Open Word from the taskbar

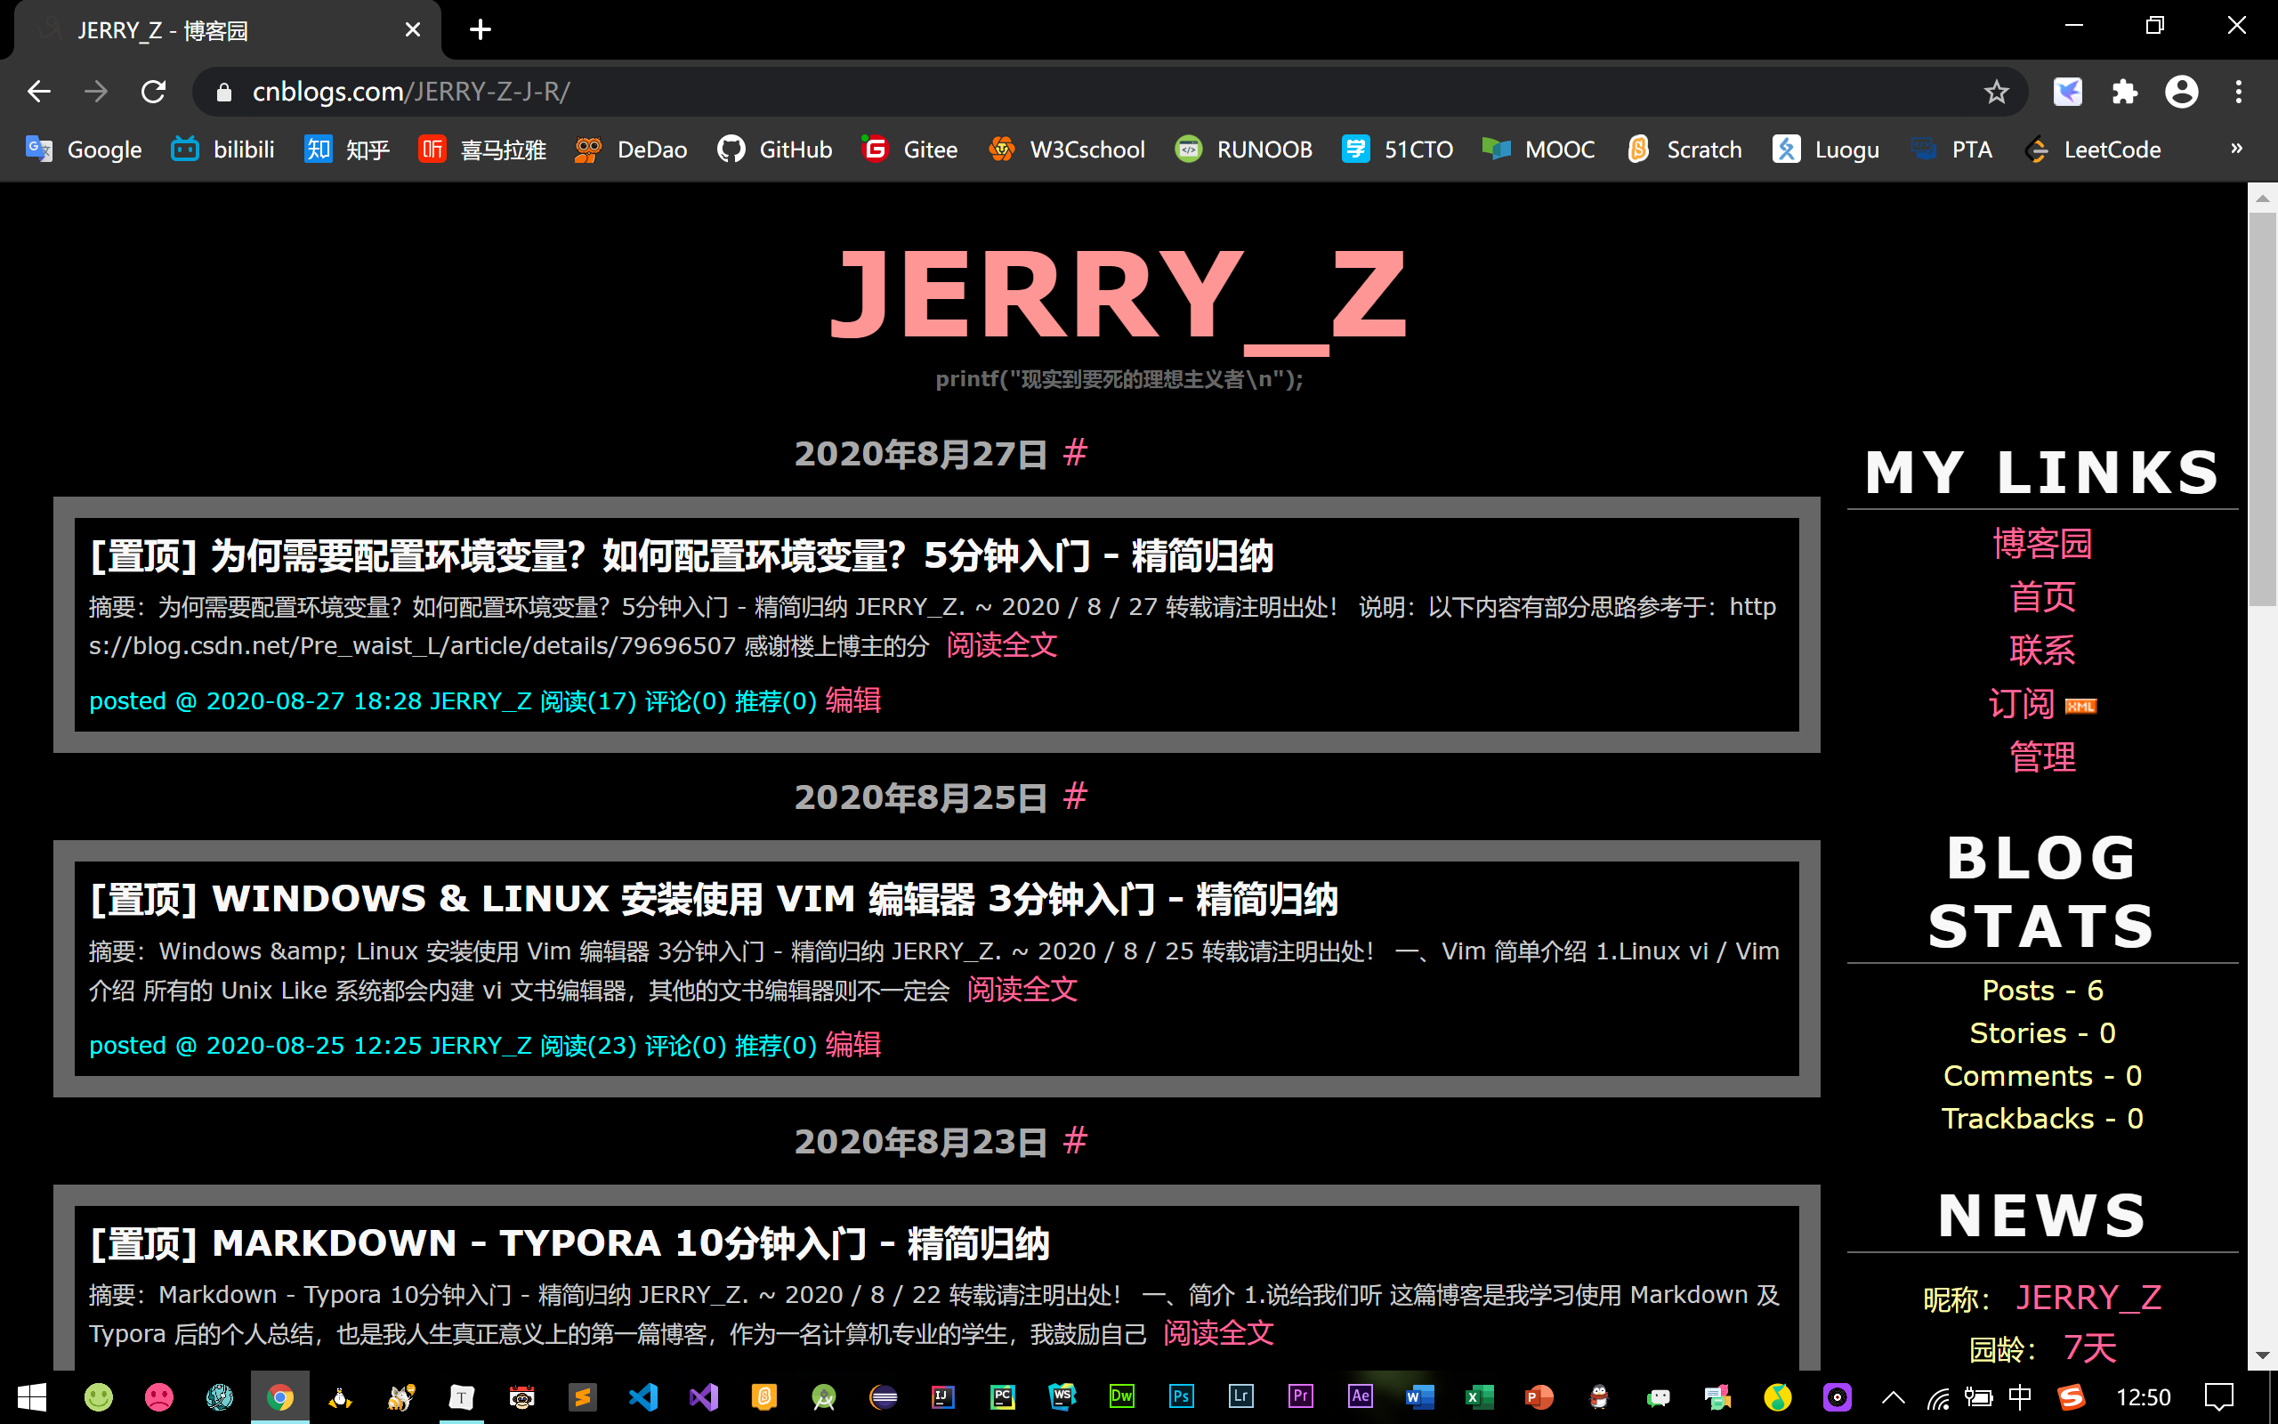pyautogui.click(x=1418, y=1396)
